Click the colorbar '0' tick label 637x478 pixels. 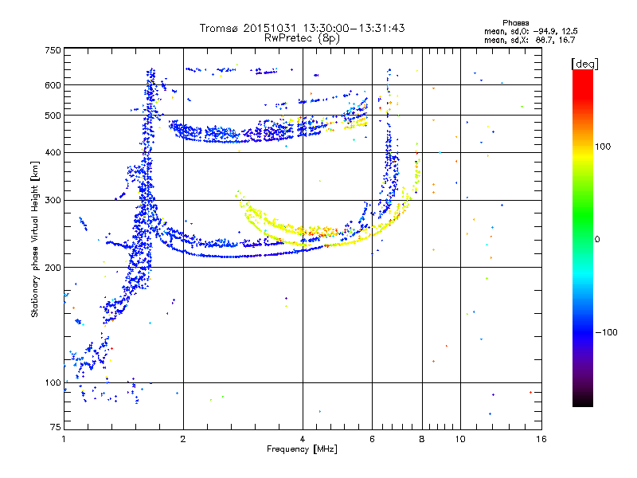click(597, 240)
